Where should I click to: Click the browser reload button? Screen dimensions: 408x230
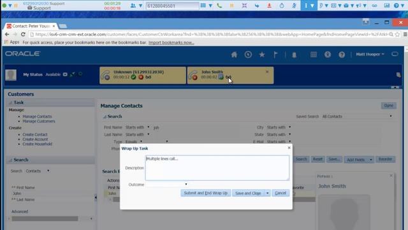pos(23,34)
